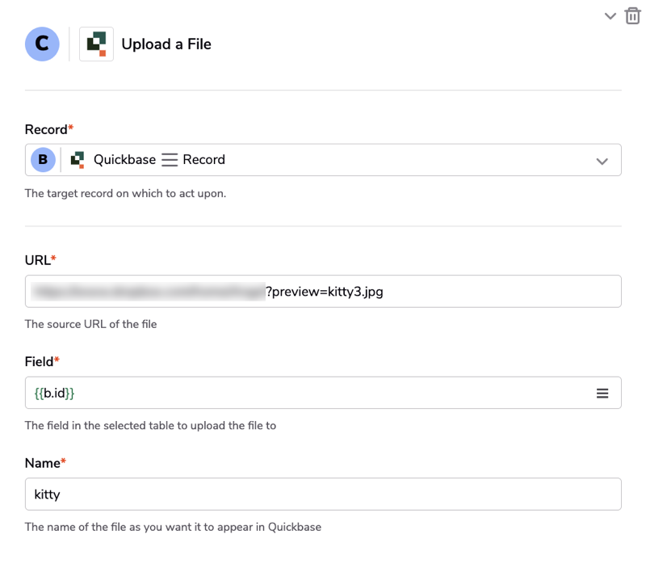646x564 pixels.
Task: Click the list icon before the word Record
Action: (170, 160)
